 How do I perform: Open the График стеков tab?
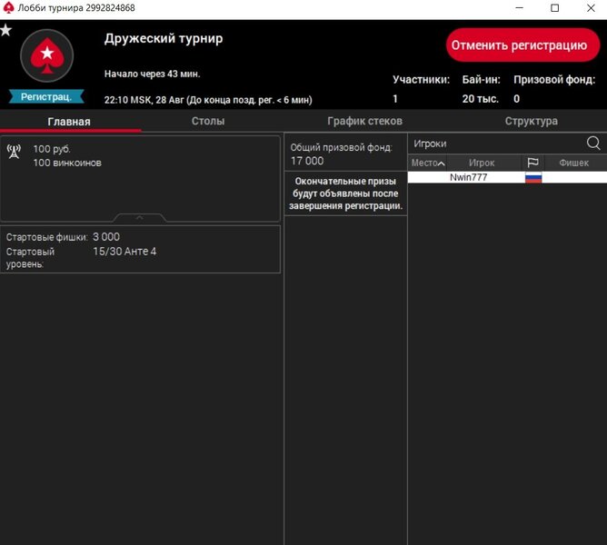coord(364,121)
